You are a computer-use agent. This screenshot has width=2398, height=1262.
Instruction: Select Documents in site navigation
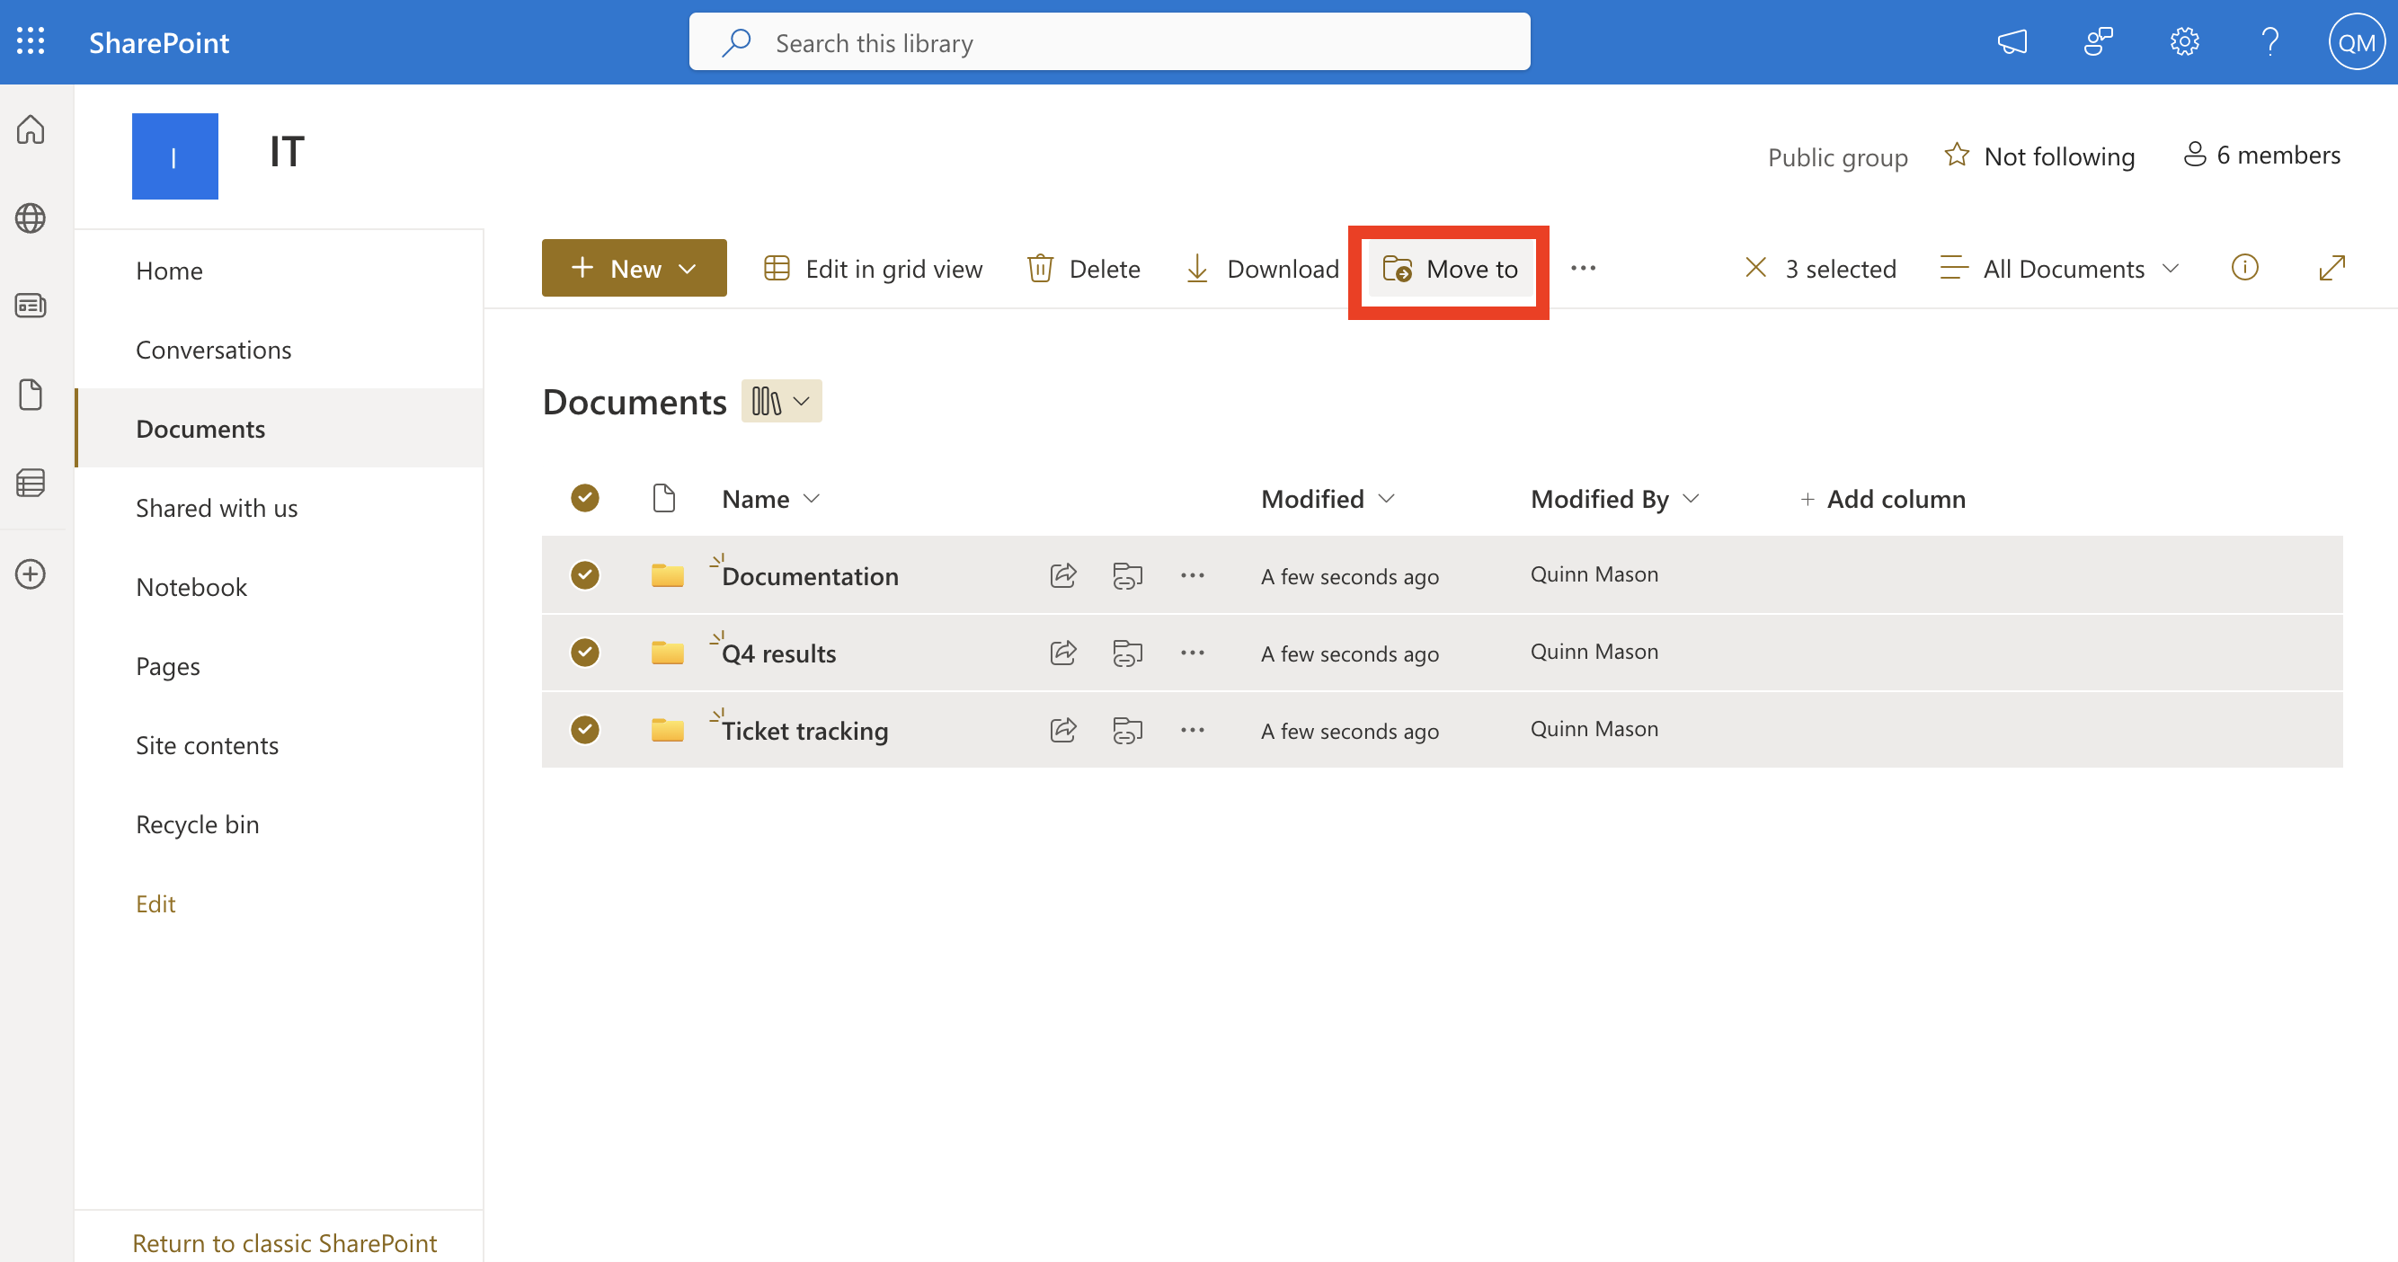pos(200,429)
